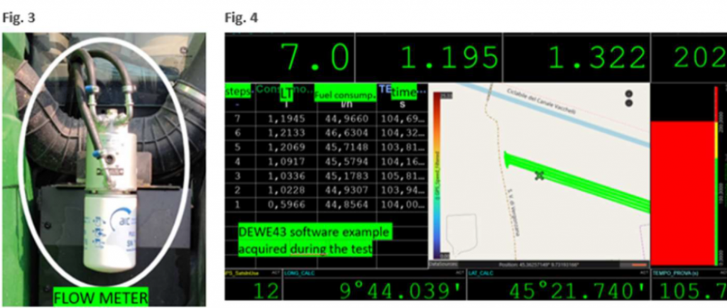Click the TEMPO_PROVA time readout
727x308 pixels.
point(689,290)
